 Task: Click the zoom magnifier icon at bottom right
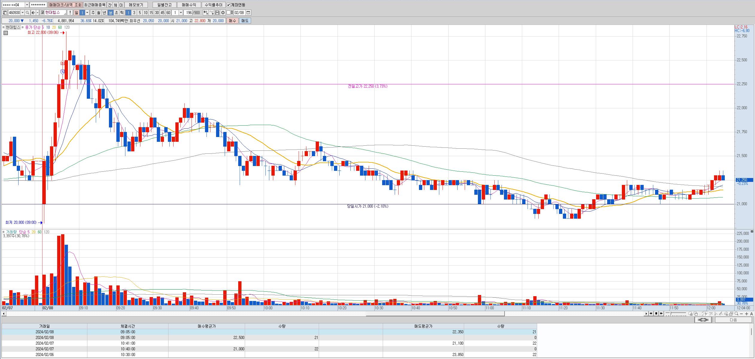(x=736, y=314)
